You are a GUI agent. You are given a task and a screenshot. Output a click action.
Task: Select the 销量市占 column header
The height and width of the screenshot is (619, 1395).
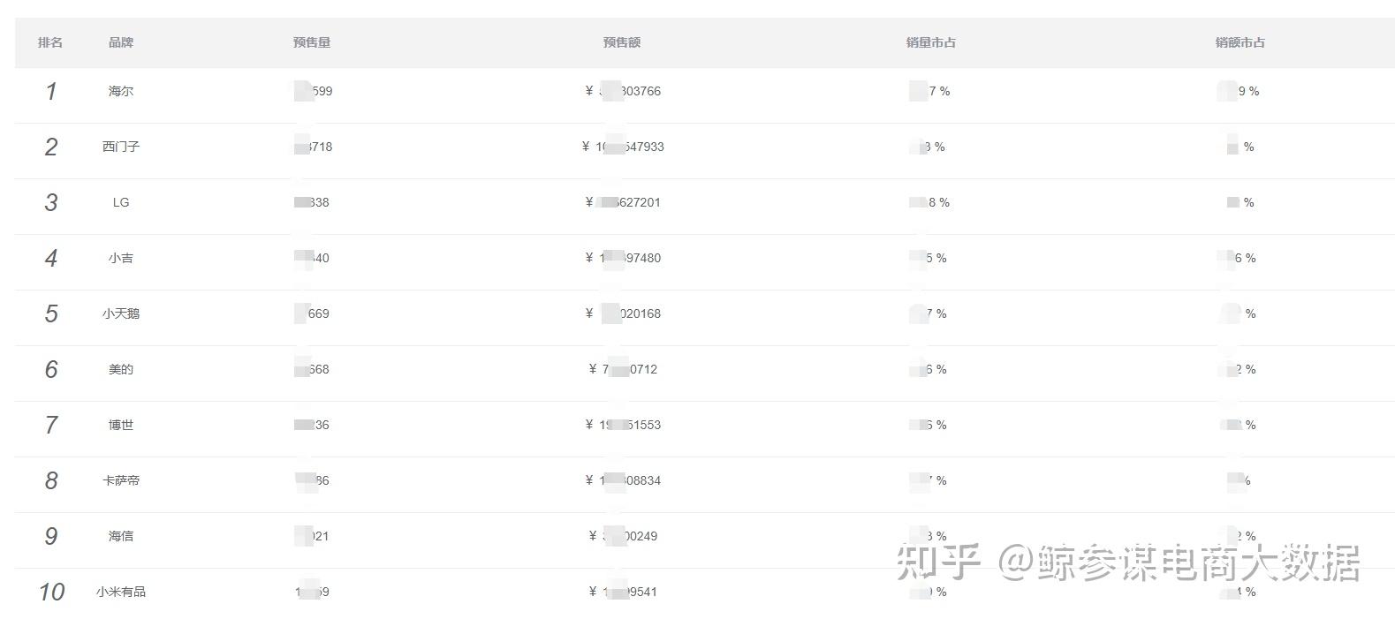(931, 42)
